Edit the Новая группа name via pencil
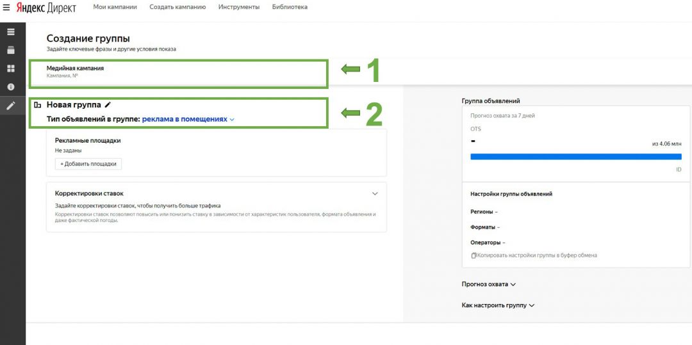This screenshot has height=345, width=692. [108, 104]
